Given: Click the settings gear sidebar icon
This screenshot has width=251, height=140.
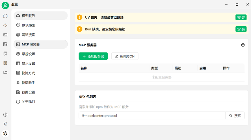Looking at the screenshot, I should (x=5, y=133).
